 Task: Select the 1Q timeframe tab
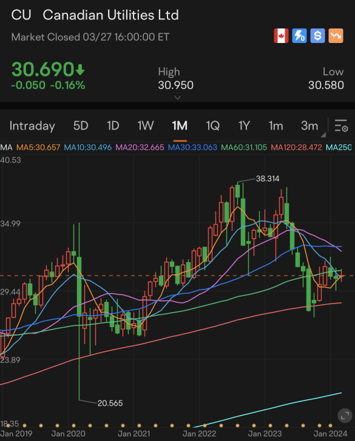213,126
